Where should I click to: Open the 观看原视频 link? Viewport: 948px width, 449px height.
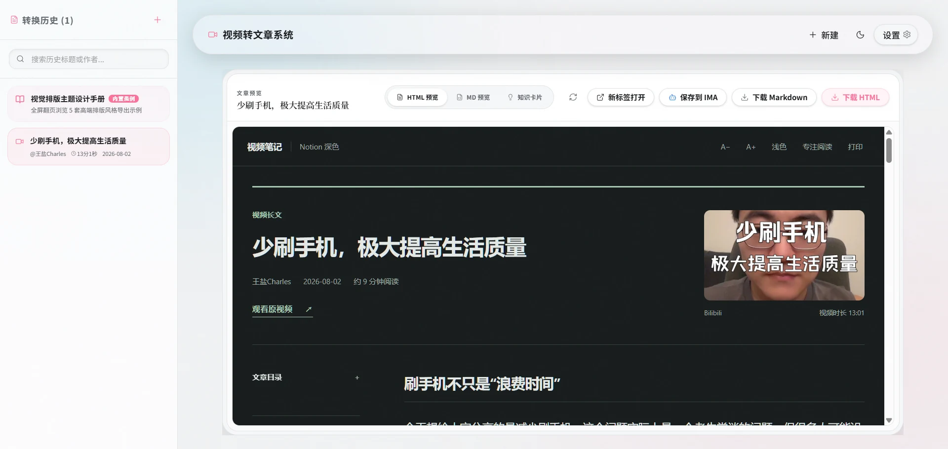pyautogui.click(x=282, y=309)
